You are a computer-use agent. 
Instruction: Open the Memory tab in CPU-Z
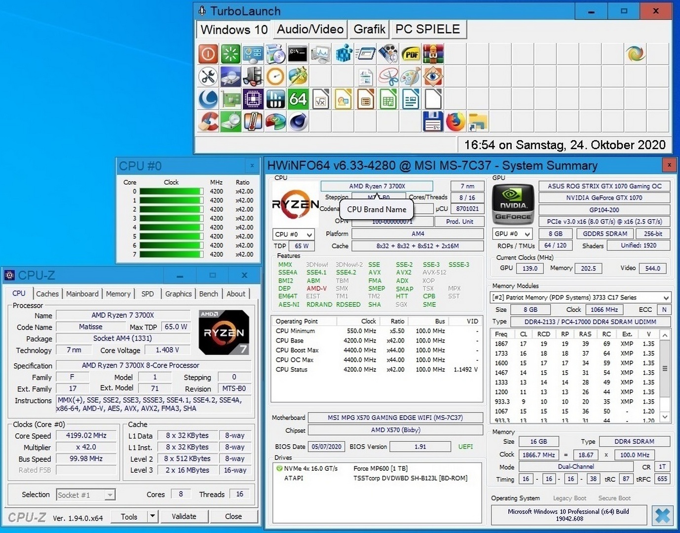(x=118, y=294)
